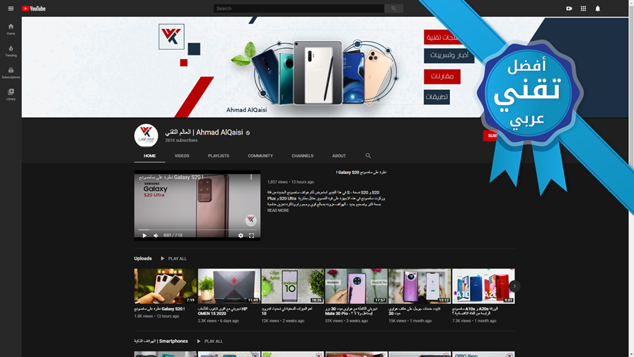Viewport: 634px width, 357px height.
Task: Expand description with Read More
Action: (x=278, y=210)
